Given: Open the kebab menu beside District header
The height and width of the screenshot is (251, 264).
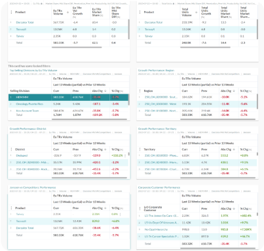Looking at the screenshot, I should [11, 149].
